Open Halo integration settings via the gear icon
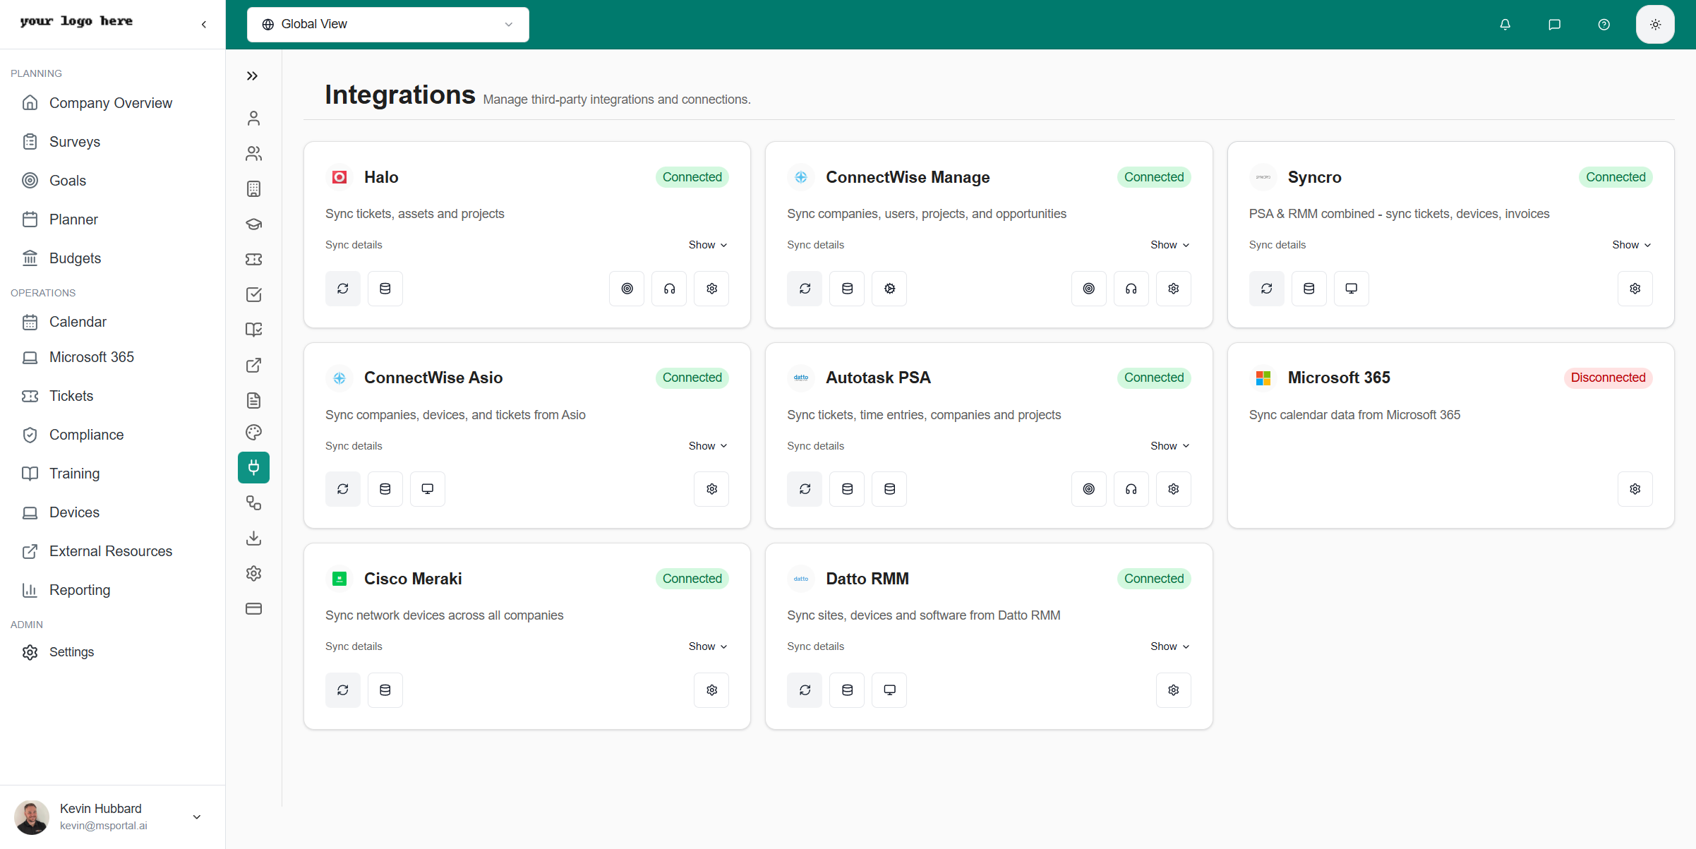Viewport: 1696px width, 849px height. [x=711, y=288]
